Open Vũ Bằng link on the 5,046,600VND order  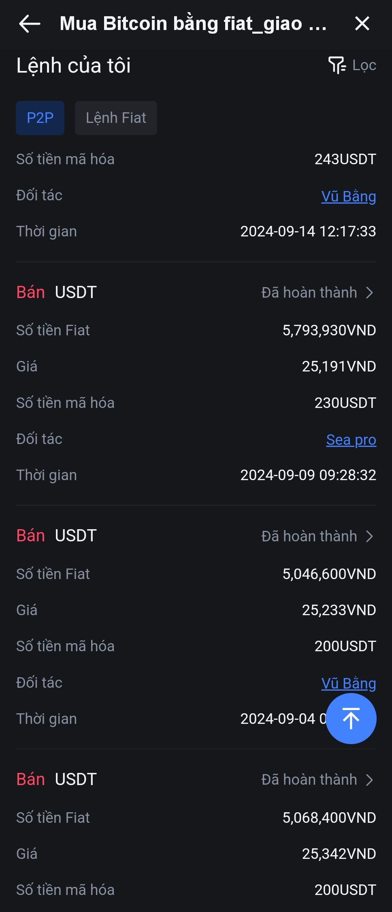(348, 683)
